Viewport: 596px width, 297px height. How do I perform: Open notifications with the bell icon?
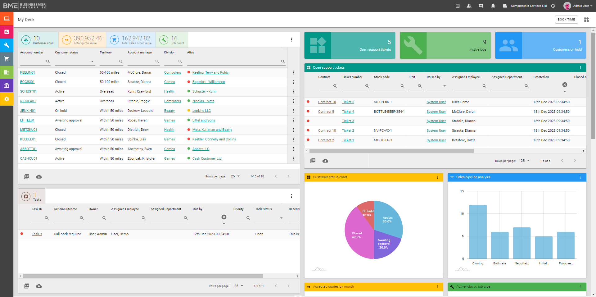(493, 6)
